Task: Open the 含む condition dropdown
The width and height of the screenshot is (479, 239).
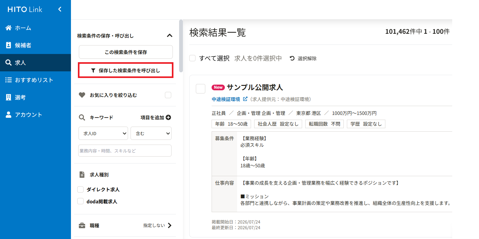Action: click(151, 133)
